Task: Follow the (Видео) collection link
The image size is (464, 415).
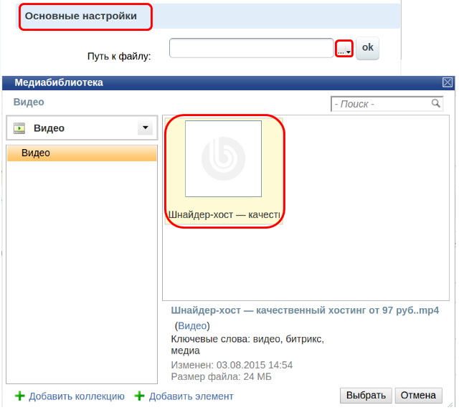Action: coord(192,325)
